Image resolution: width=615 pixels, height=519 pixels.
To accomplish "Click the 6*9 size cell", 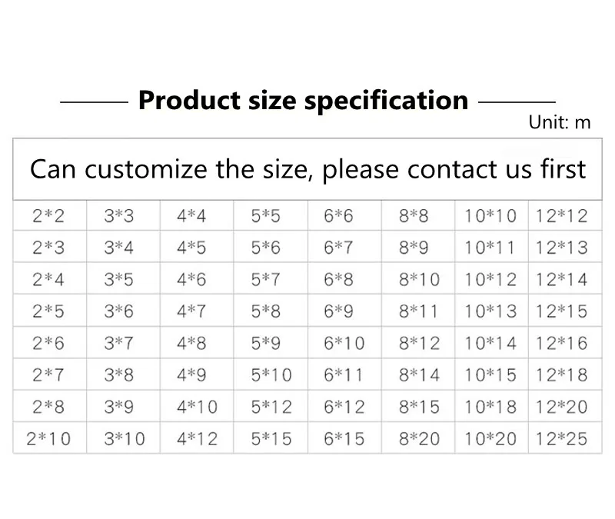I will point(338,311).
